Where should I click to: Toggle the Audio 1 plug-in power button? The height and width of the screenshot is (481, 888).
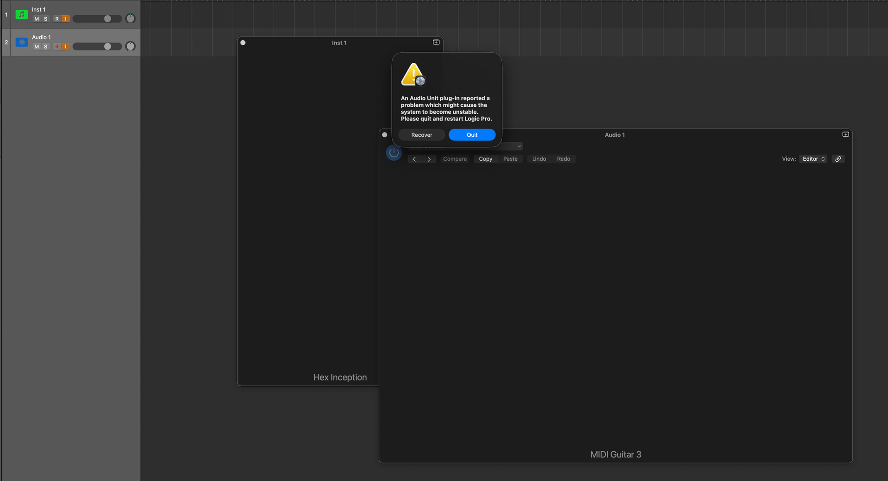point(394,153)
